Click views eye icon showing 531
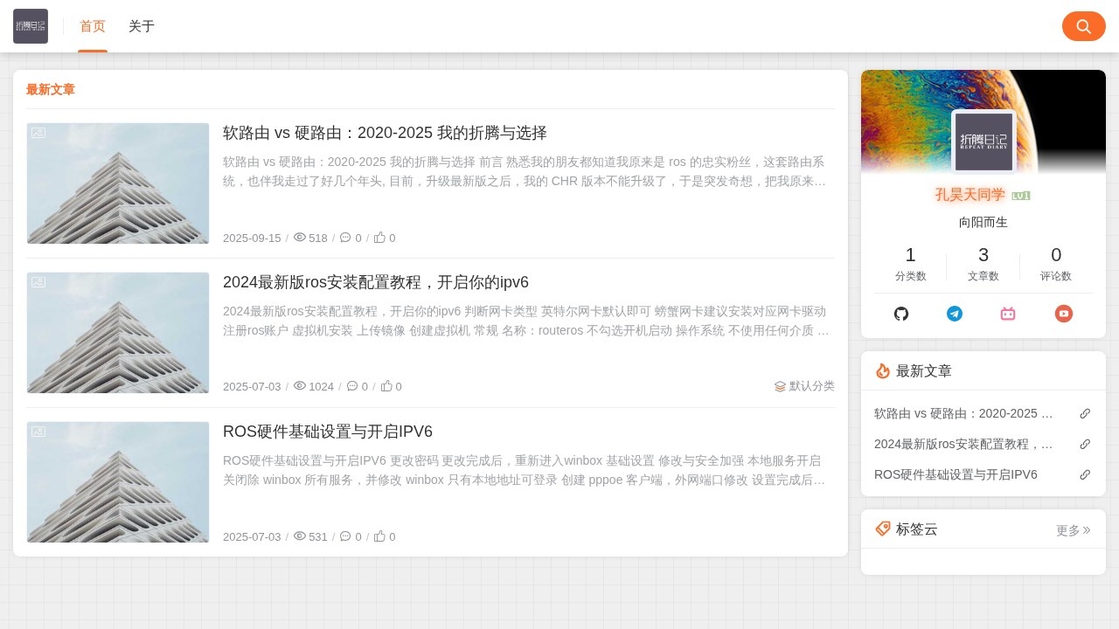This screenshot has width=1119, height=629. [300, 536]
